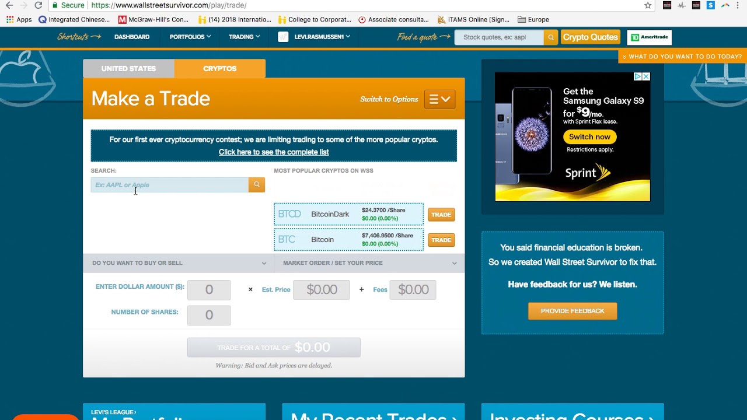
Task: Open the Integrated Chinese bookmark
Action: click(x=74, y=19)
